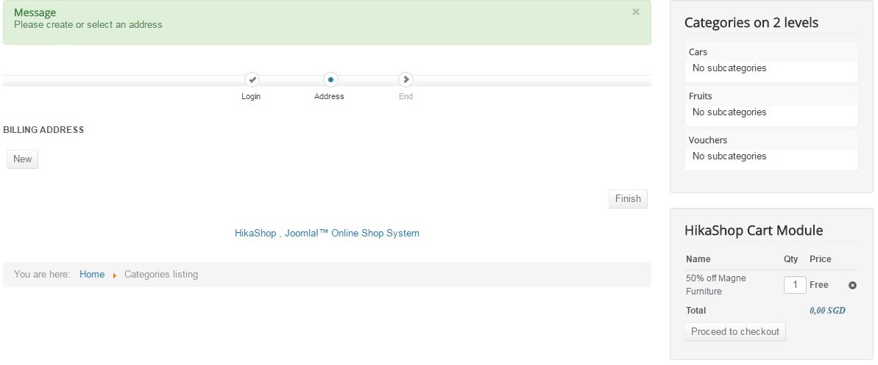This screenshot has width=878, height=365.
Task: Open the 50% off Magne Furniture product
Action: [715, 285]
